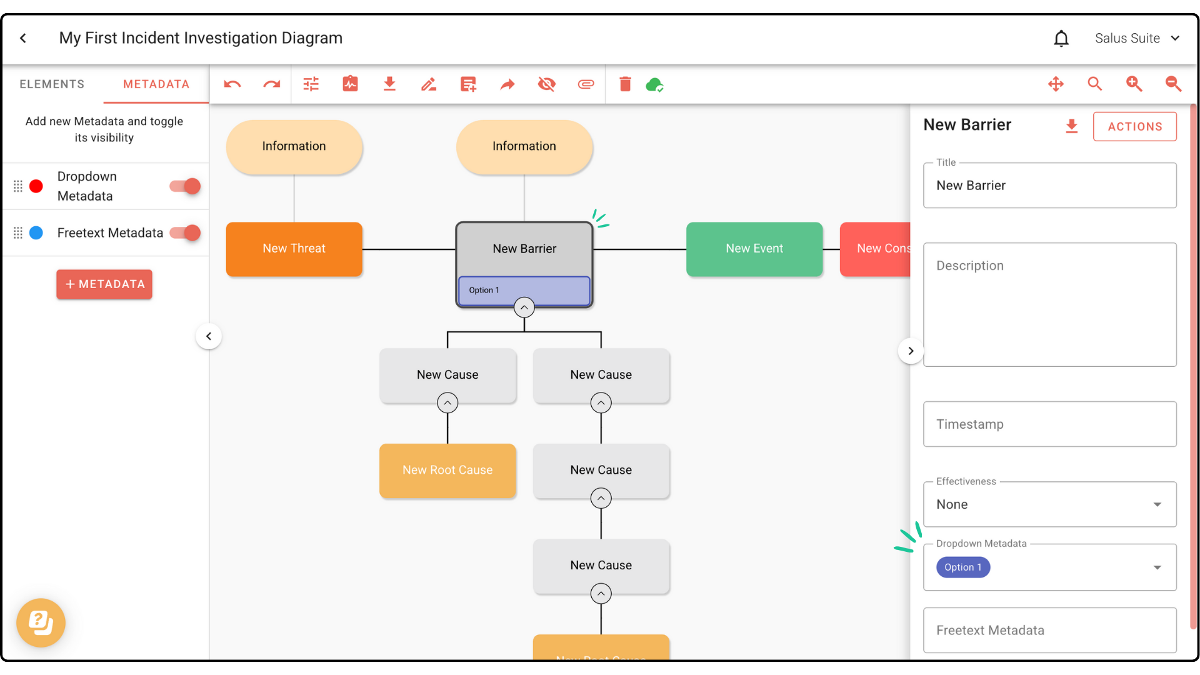Collapse children under New Barrier node
The image size is (1200, 675).
click(524, 307)
